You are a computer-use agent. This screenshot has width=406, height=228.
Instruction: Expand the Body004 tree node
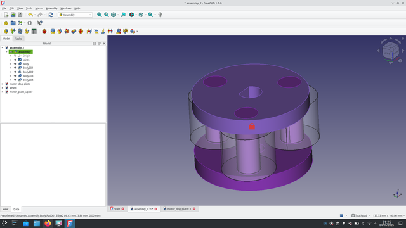click(x=11, y=80)
